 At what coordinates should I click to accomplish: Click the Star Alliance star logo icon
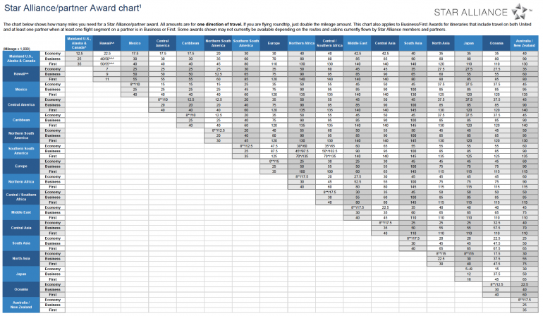tap(523, 11)
